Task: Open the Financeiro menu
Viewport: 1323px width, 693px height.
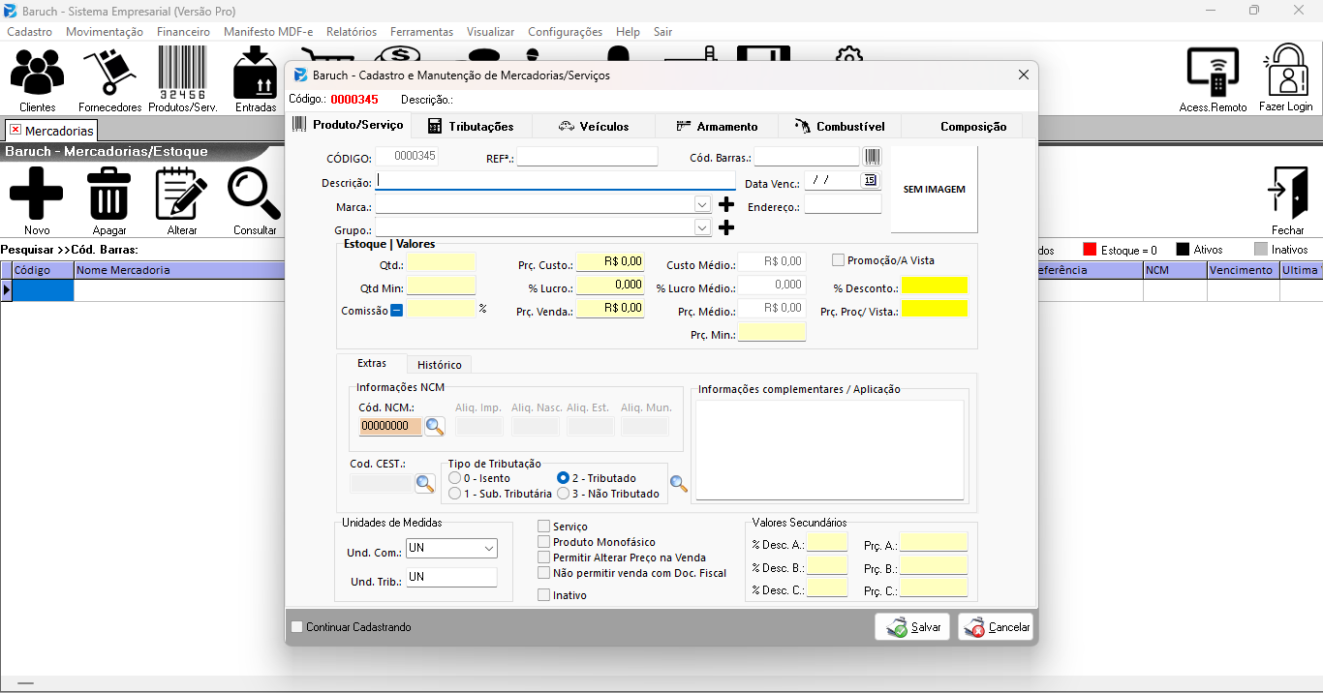Action: (184, 32)
